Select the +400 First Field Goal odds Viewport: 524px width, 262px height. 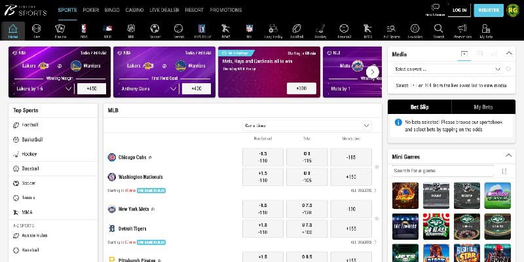pyautogui.click(x=196, y=89)
